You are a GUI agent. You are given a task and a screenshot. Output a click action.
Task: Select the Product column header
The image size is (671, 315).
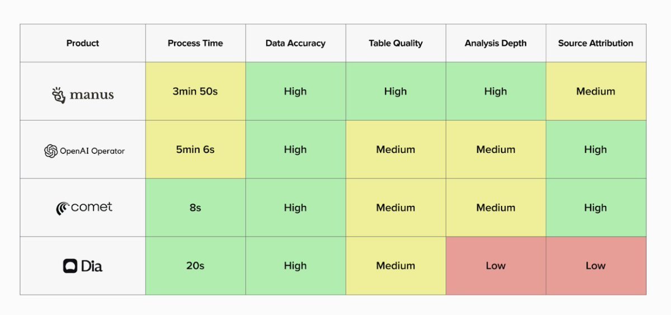83,43
